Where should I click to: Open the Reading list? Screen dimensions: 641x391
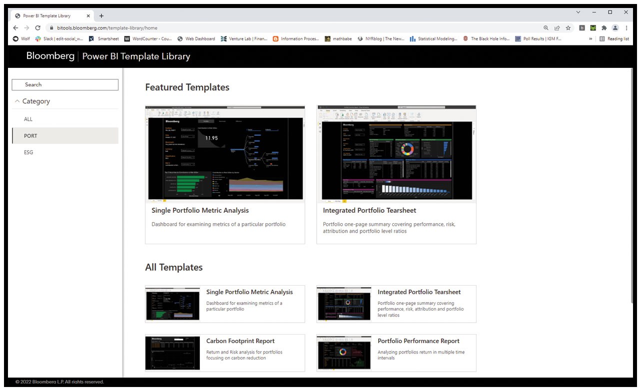618,38
